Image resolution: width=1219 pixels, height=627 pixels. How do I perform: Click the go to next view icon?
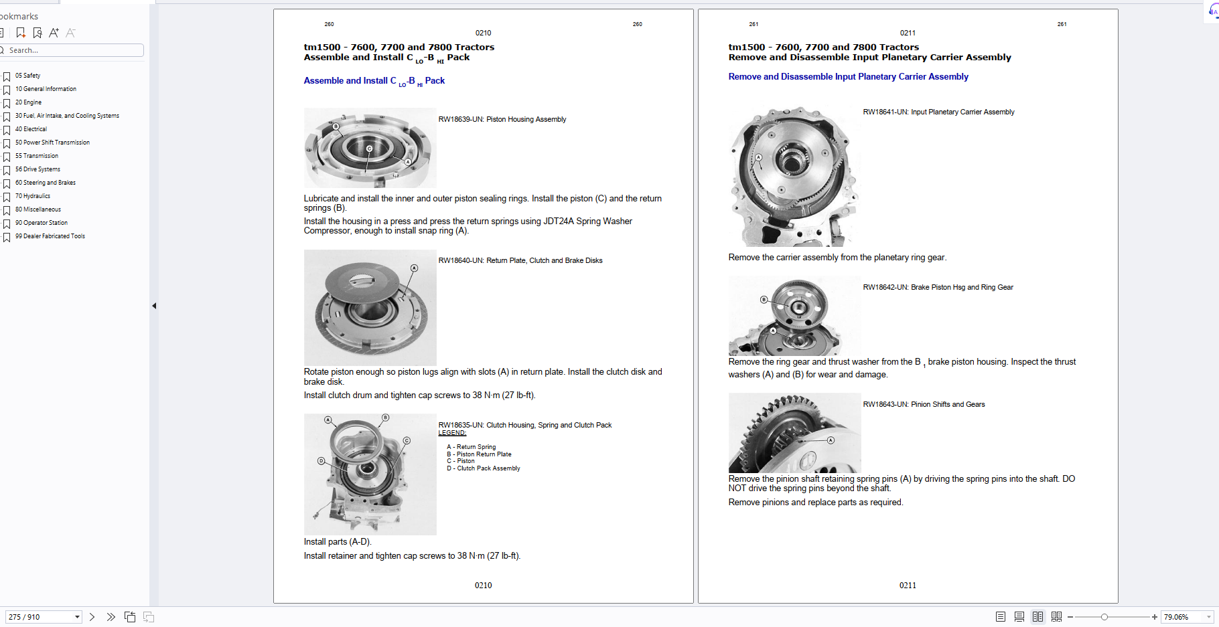(149, 617)
